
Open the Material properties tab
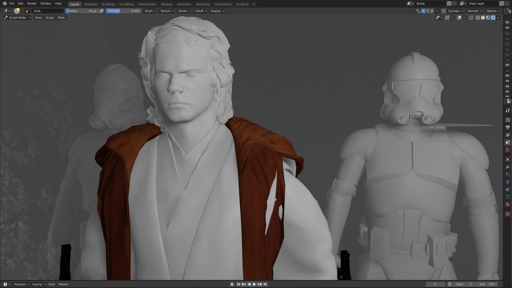click(x=508, y=204)
